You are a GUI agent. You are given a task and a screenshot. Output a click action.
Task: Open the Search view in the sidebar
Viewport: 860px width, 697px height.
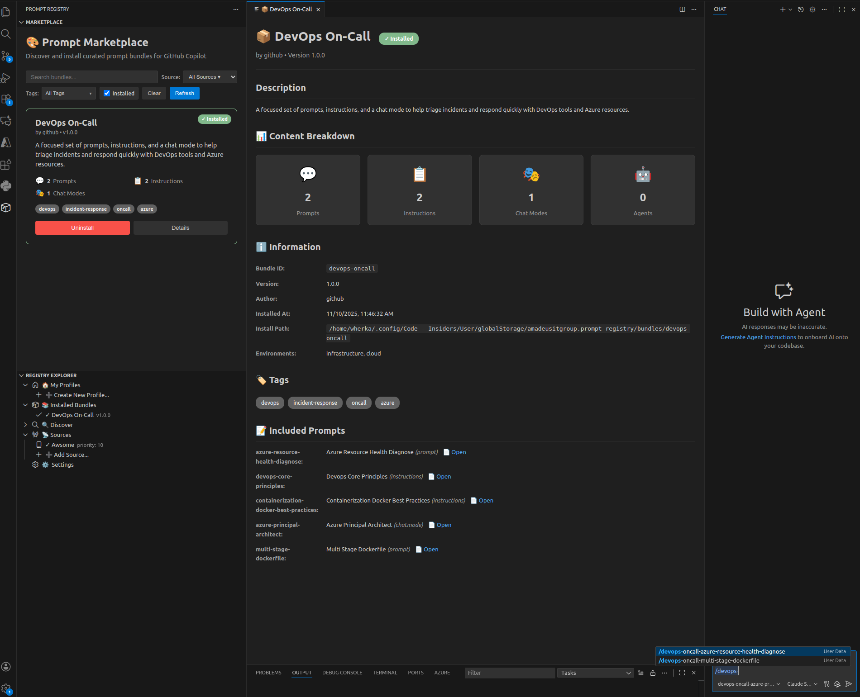coord(6,34)
